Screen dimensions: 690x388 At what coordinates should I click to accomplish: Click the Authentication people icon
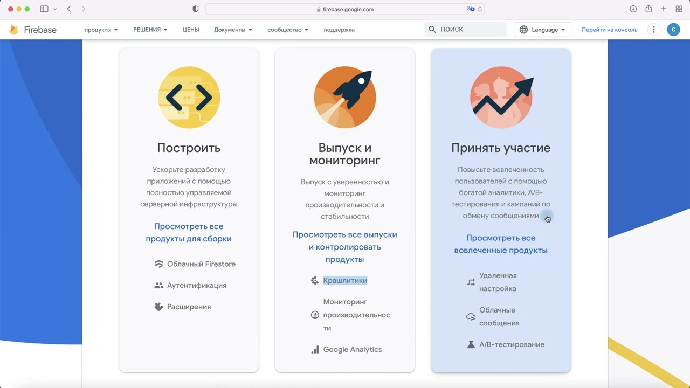158,286
